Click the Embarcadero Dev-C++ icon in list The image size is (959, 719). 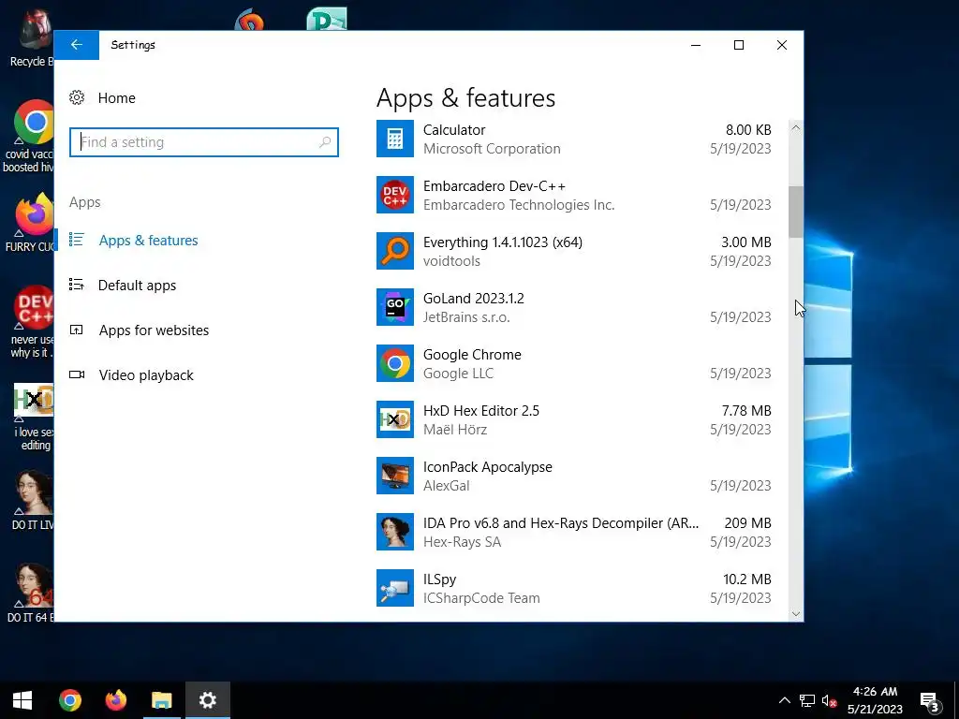tap(395, 195)
